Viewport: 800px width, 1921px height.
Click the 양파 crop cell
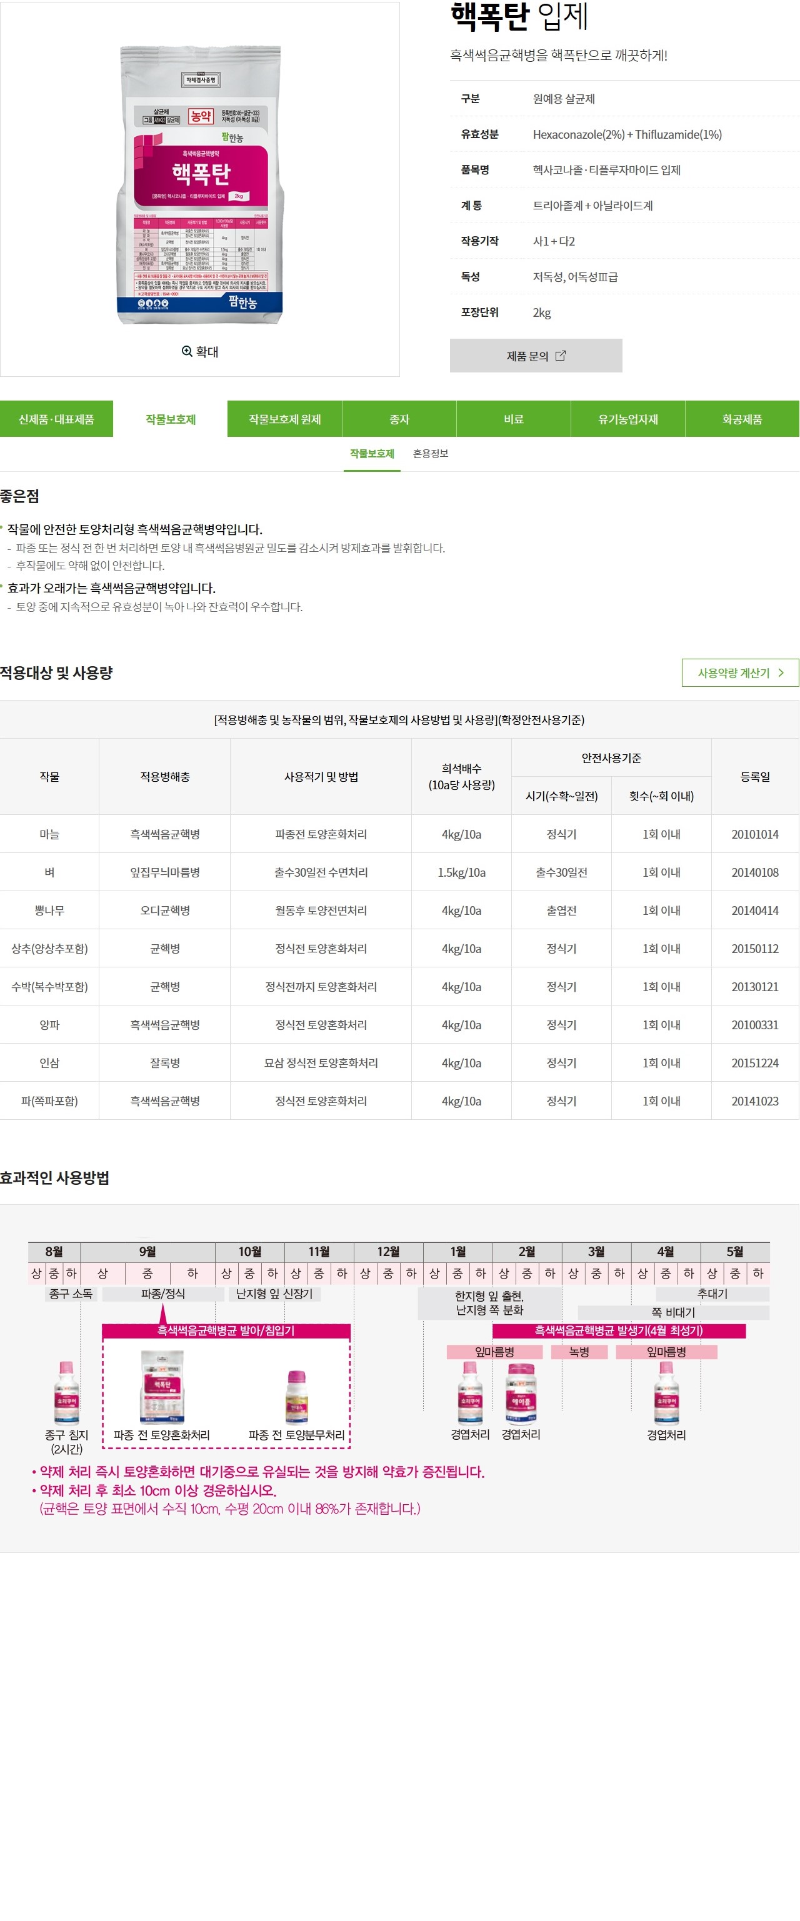point(49,1024)
